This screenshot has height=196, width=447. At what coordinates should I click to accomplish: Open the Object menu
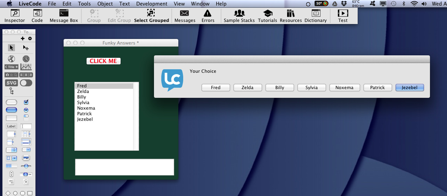[105, 4]
